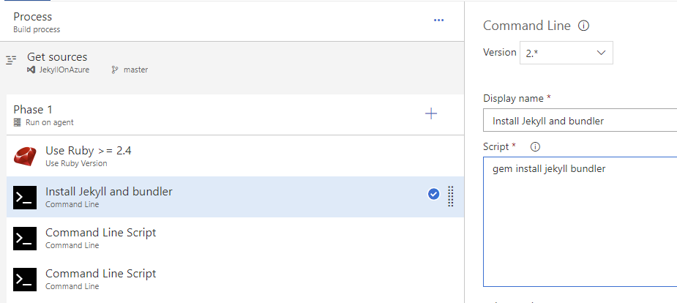Click the Get sources list icon
This screenshot has height=303, width=677.
point(11,60)
